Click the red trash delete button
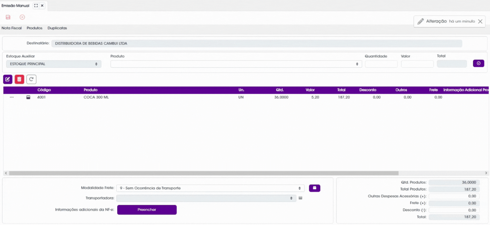 (19, 79)
